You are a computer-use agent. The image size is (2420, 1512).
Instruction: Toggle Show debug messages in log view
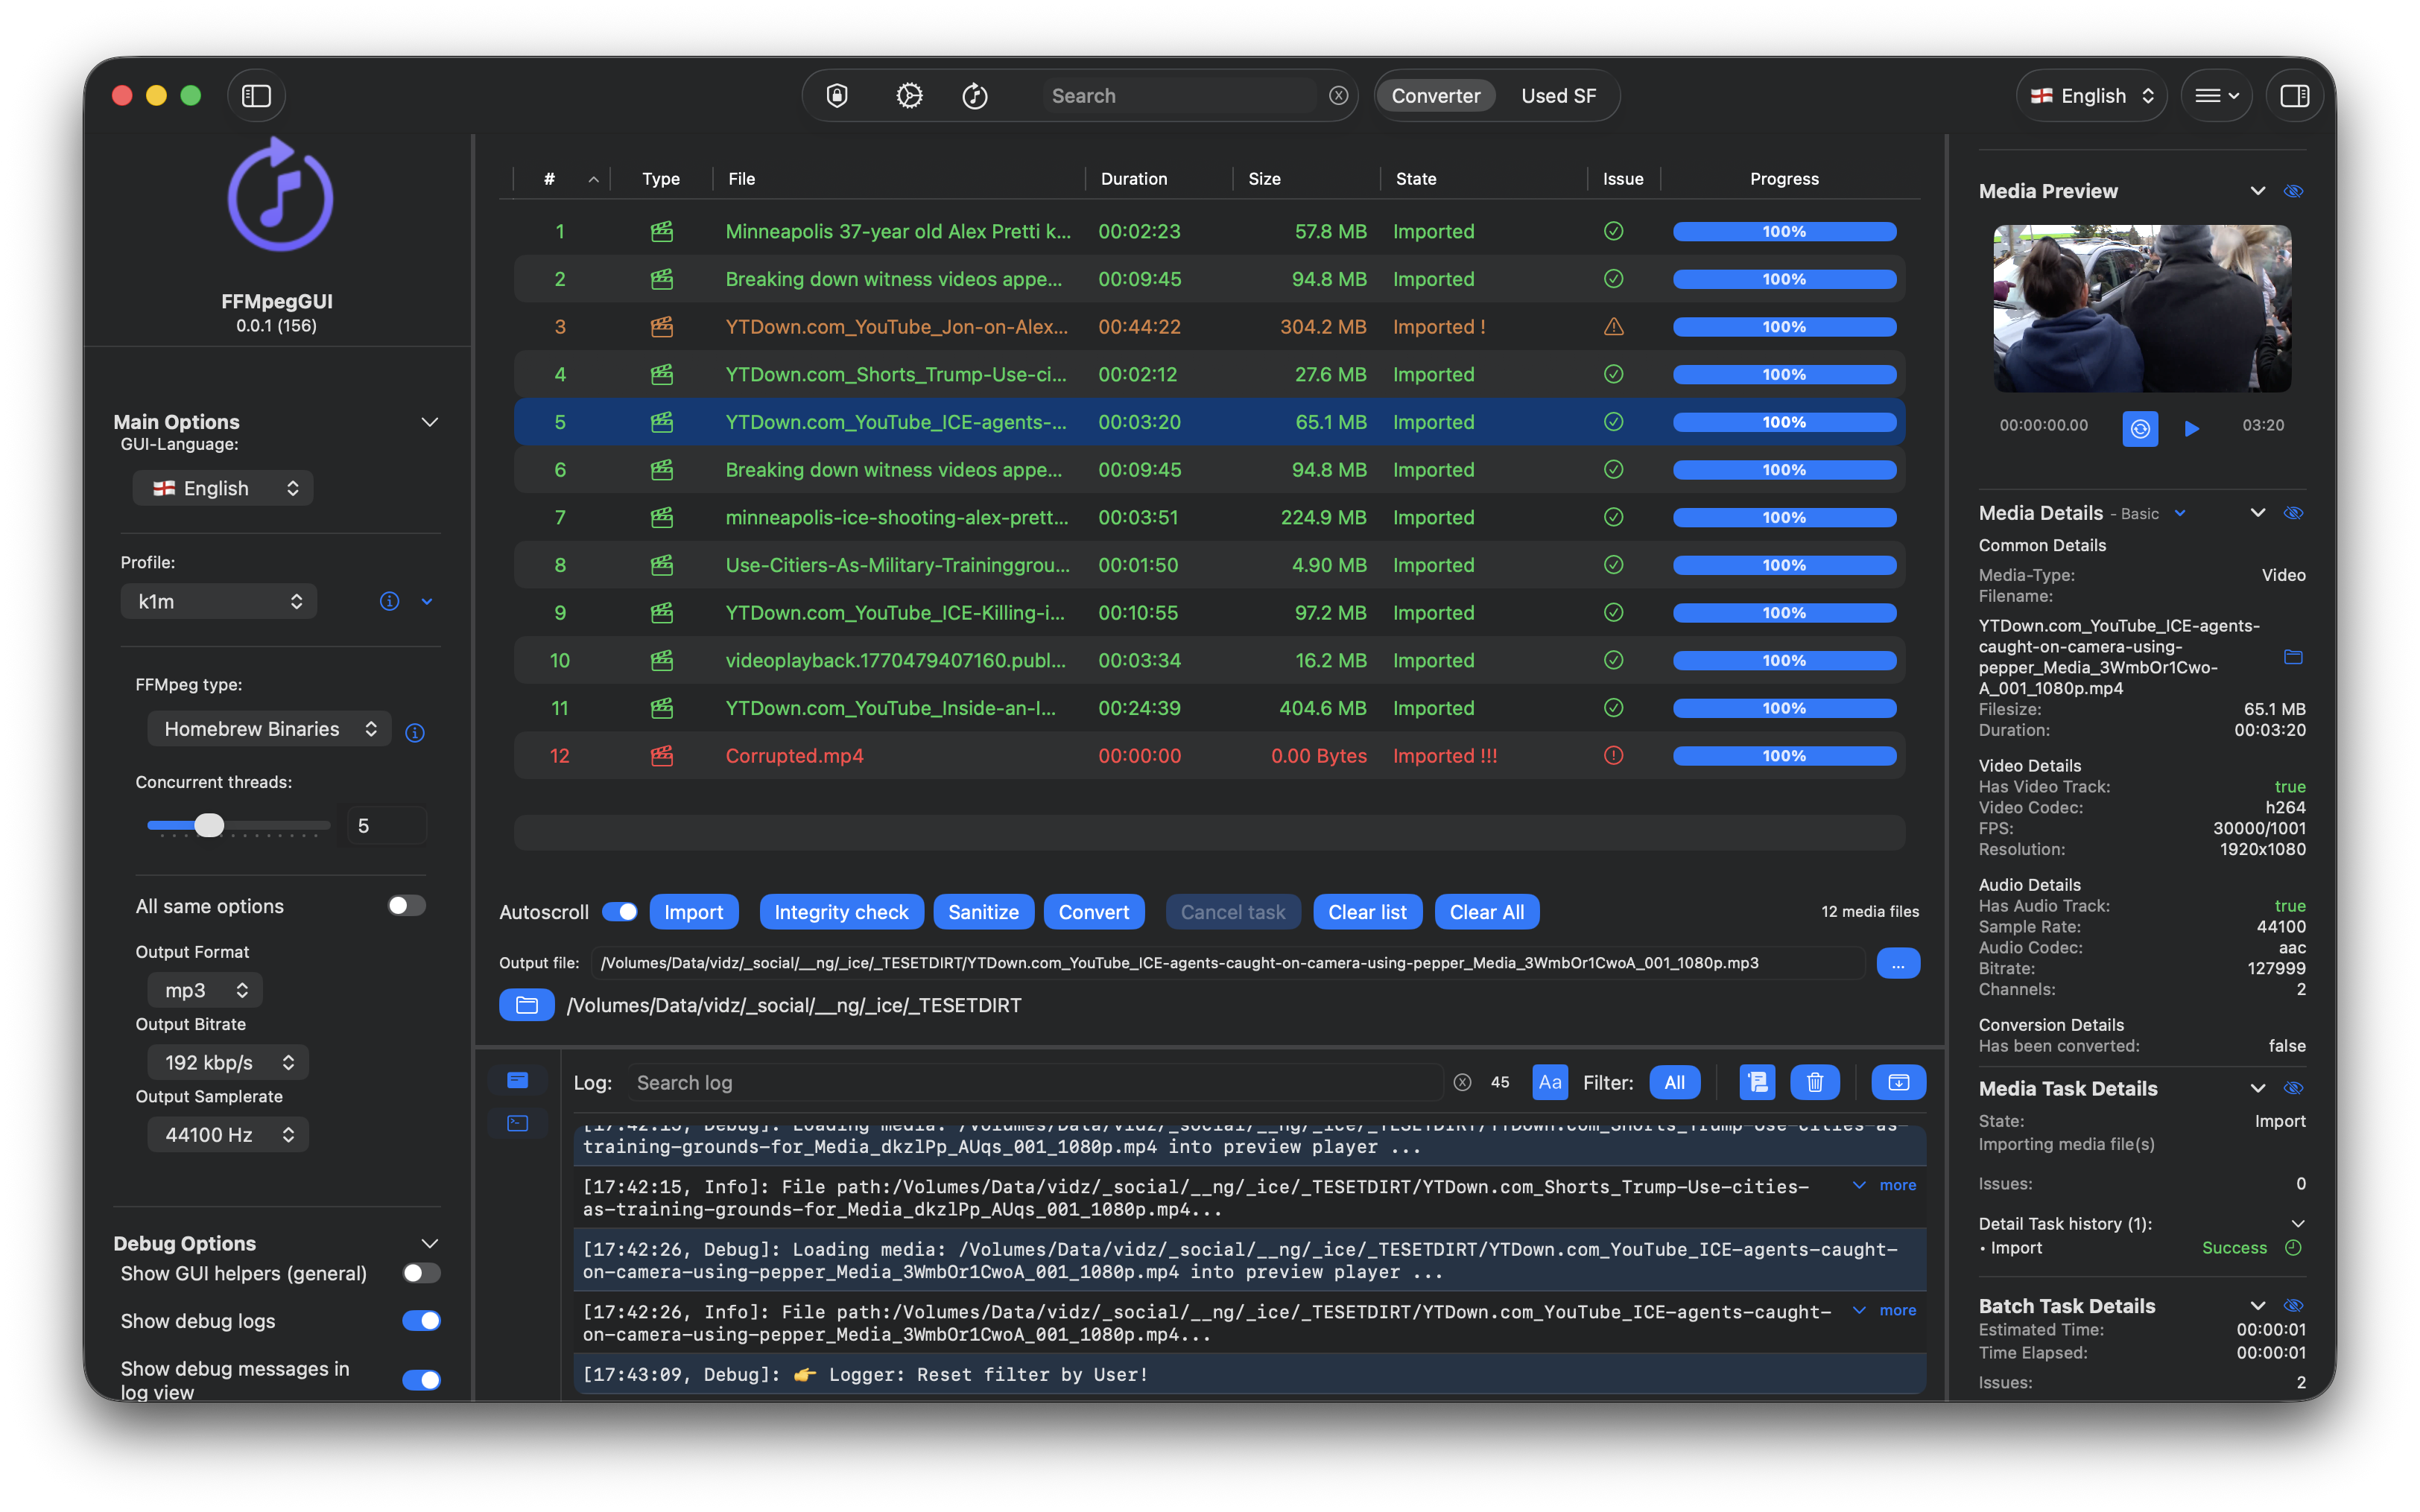click(421, 1380)
